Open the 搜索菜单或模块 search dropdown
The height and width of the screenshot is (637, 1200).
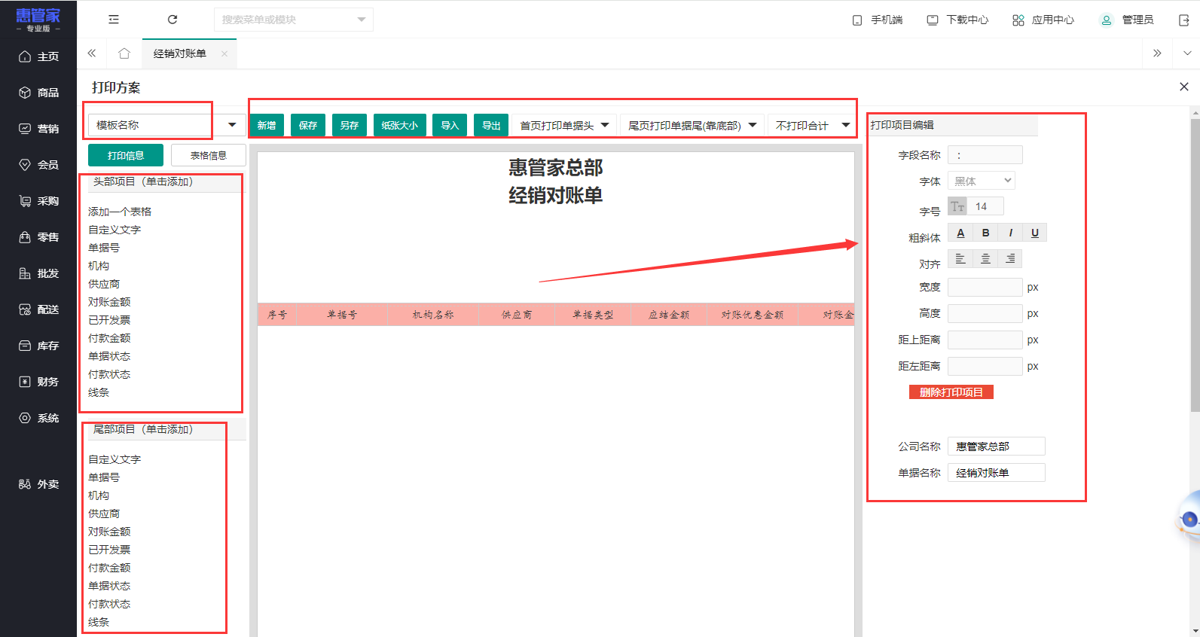coord(294,20)
